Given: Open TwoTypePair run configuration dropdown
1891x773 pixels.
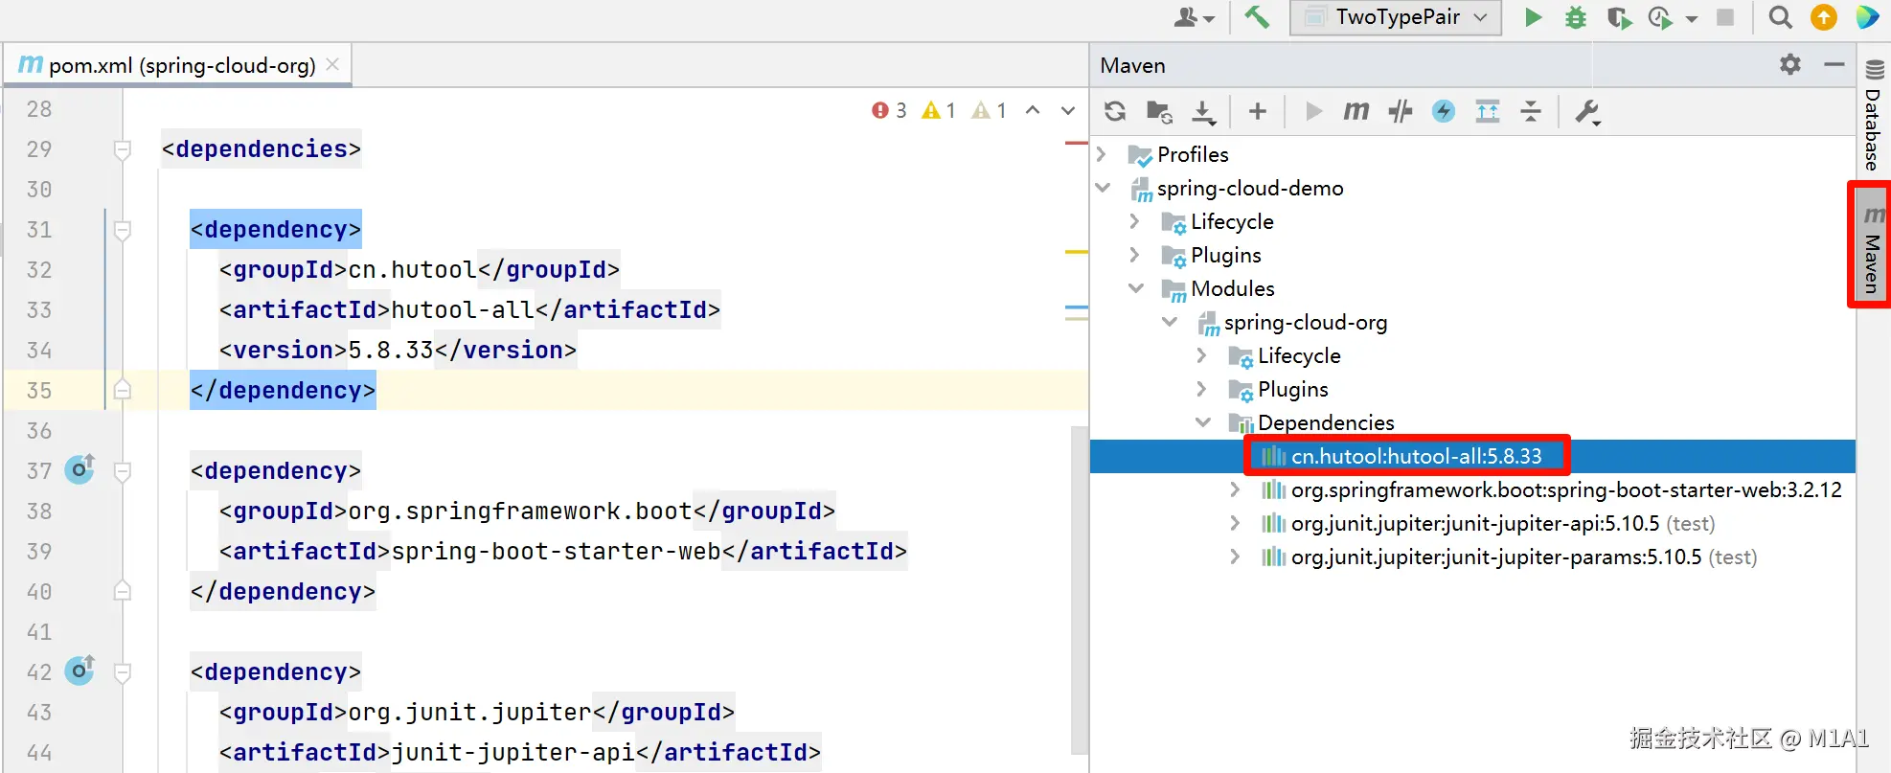Looking at the screenshot, I should click(x=1396, y=17).
